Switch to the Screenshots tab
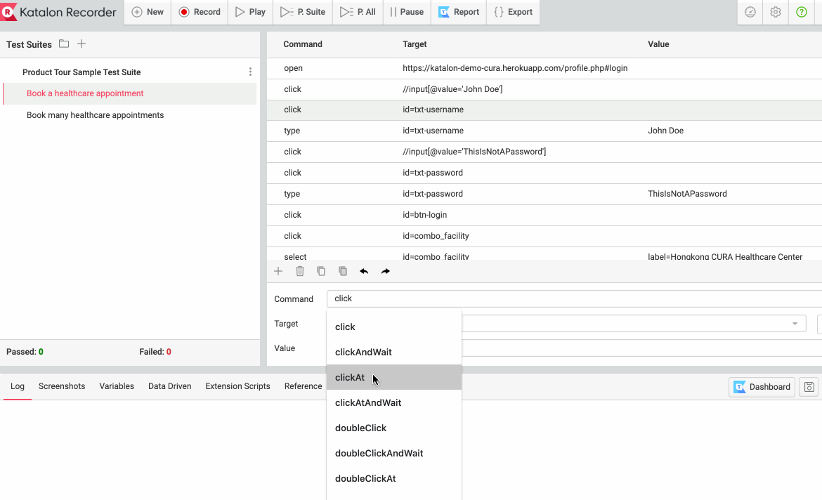 click(61, 386)
